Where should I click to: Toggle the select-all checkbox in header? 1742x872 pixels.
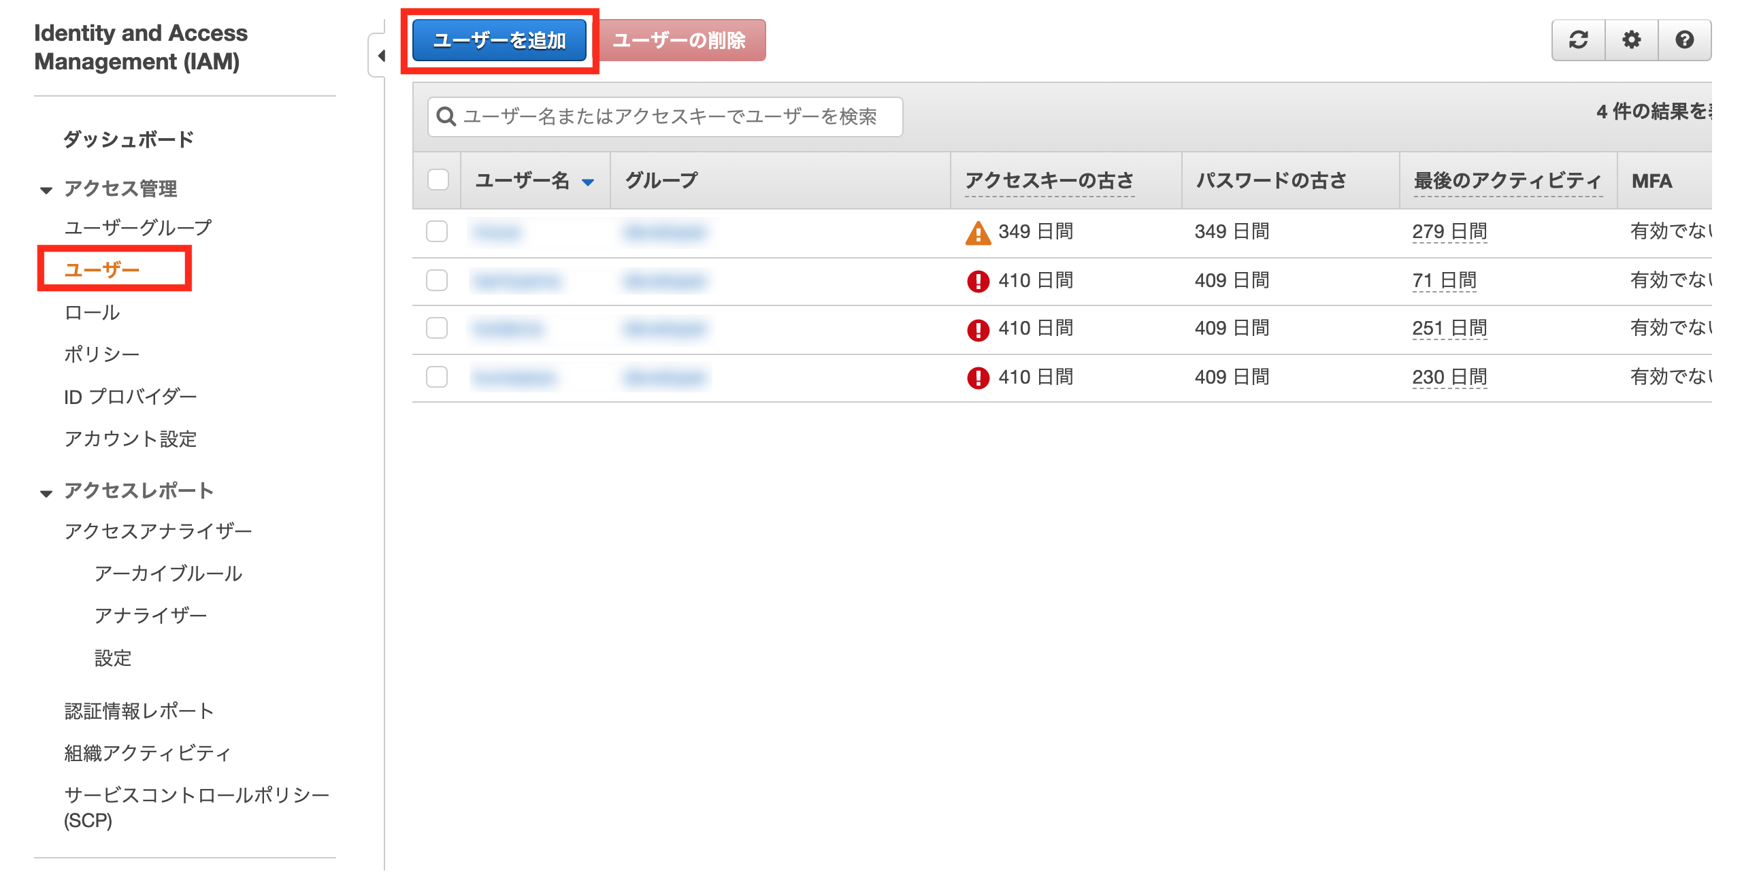point(438,180)
